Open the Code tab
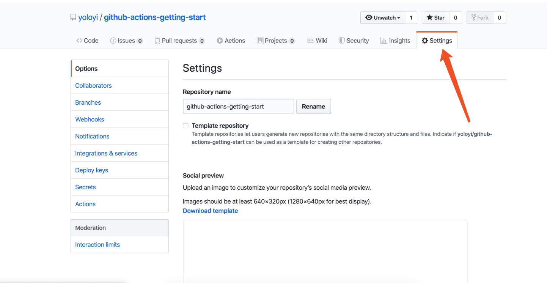 point(87,41)
